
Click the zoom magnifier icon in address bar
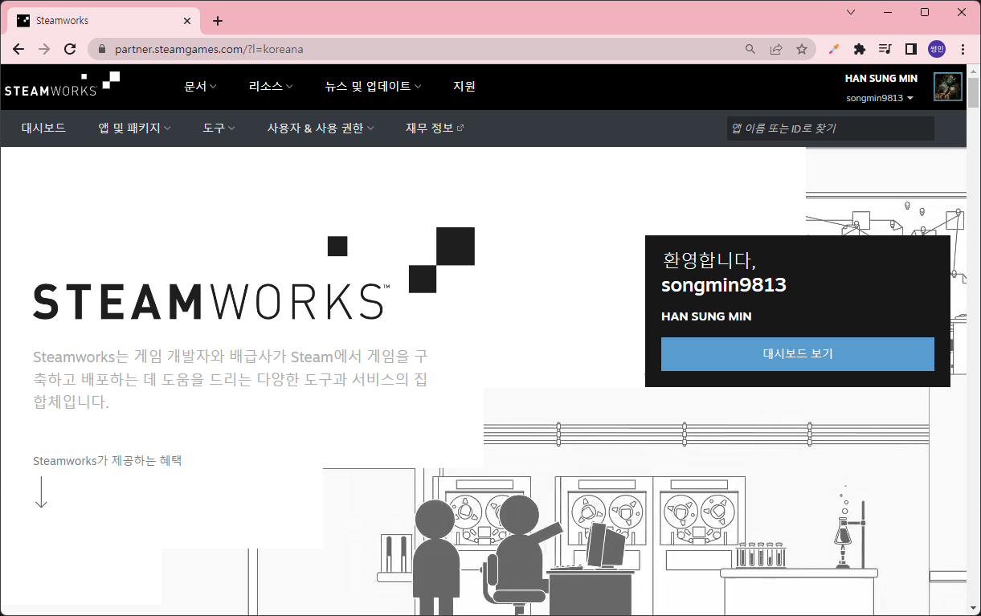coord(750,49)
